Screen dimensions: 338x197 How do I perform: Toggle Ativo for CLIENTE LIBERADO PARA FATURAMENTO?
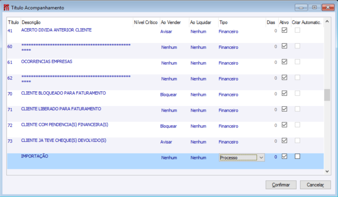pyautogui.click(x=284, y=109)
